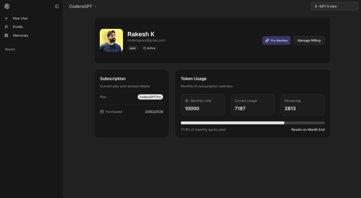
Task: Click the Current Usage label
Action: point(245,101)
